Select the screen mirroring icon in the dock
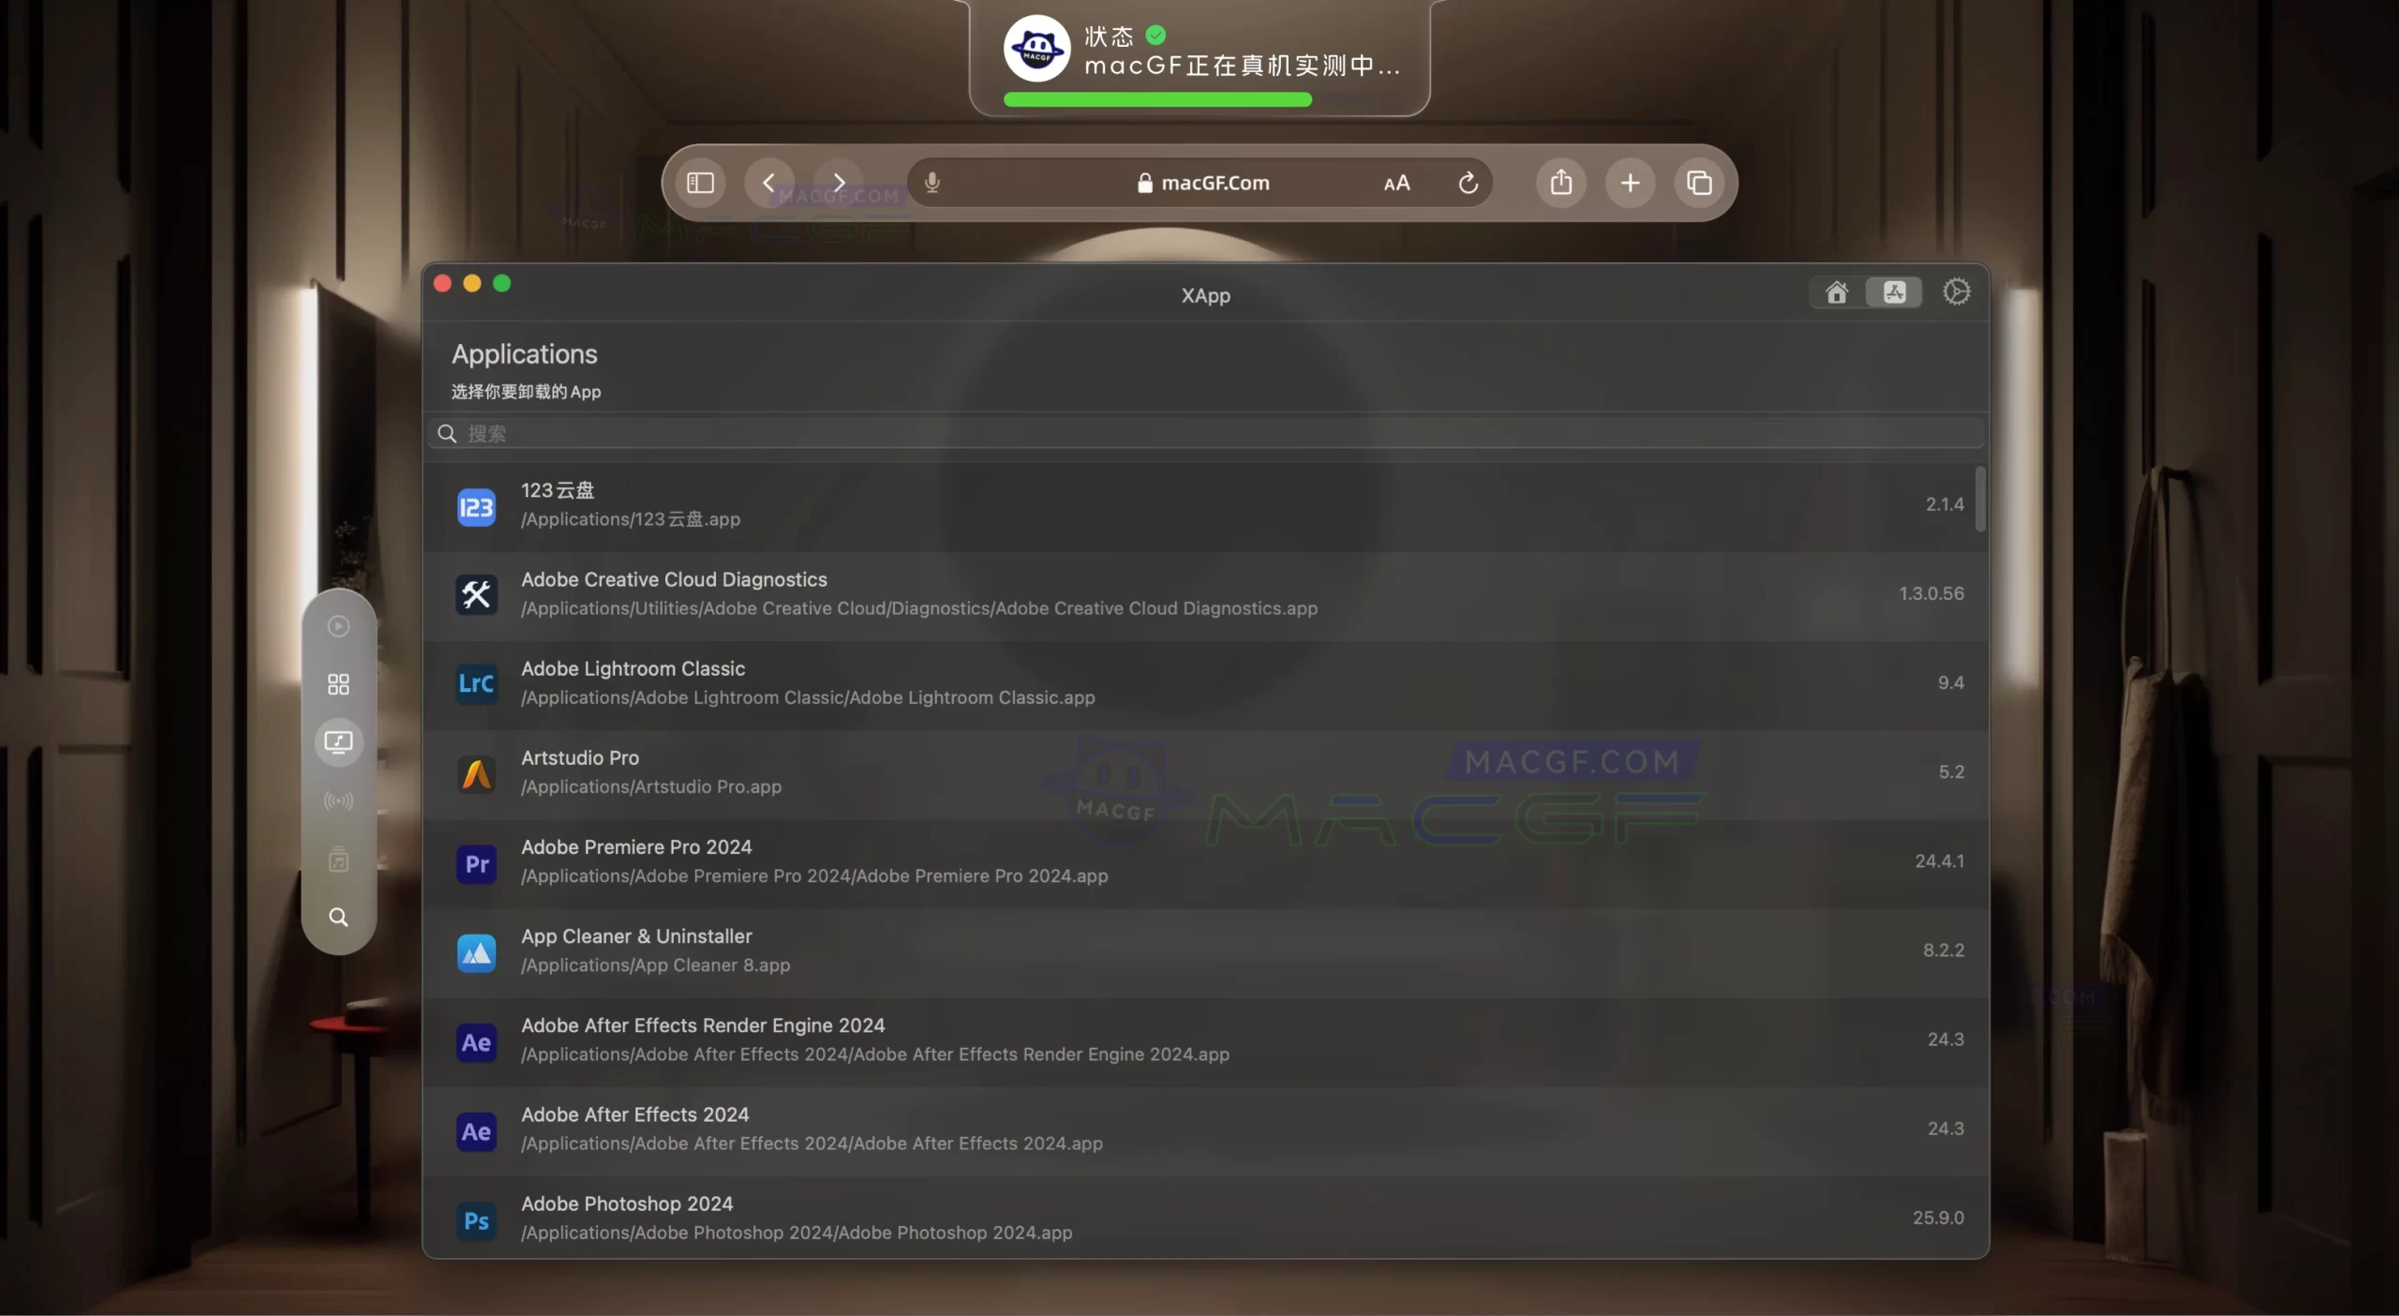This screenshot has height=1316, width=2399. [x=338, y=742]
